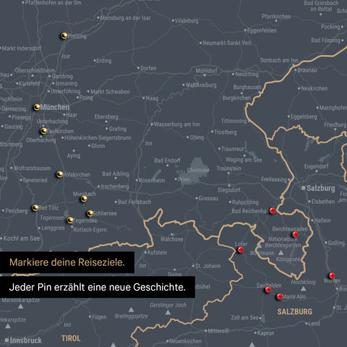Click the gold pin at Bad Tölz
The image size is (347, 347).
35,207
